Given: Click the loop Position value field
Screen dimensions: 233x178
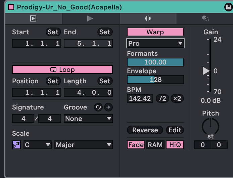Looking at the screenshot, I should (x=37, y=92).
